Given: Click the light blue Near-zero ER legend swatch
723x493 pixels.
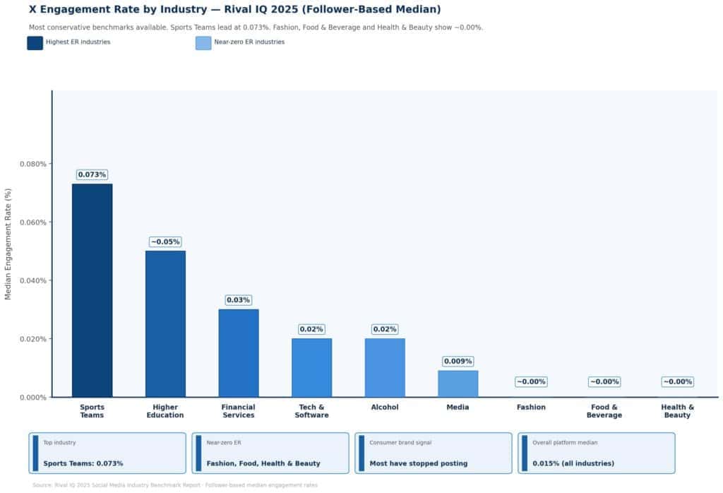Looking at the screenshot, I should (x=203, y=43).
